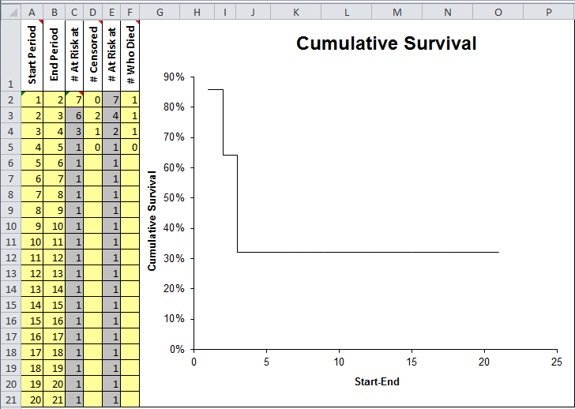Select cell D3 in the Censored column

click(x=93, y=115)
